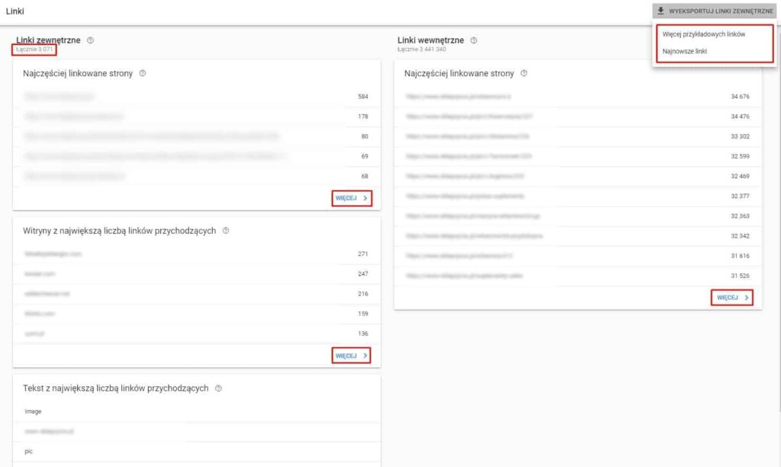Expand chevron next to internal links "WIĘCEJ"
The image size is (781, 467).
[x=747, y=297]
